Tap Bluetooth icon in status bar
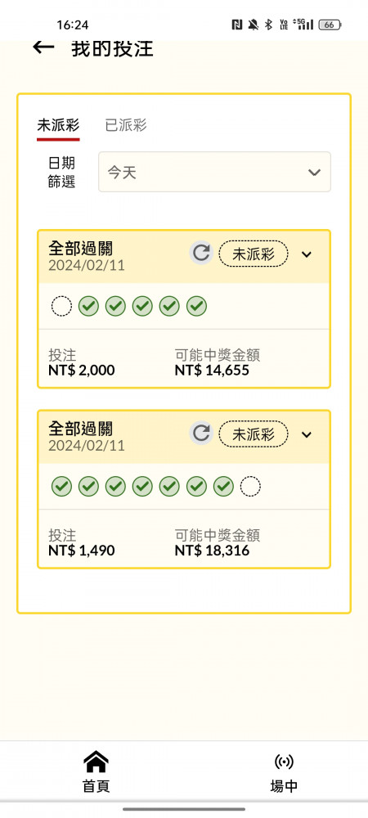The width and height of the screenshot is (368, 818). tap(268, 25)
